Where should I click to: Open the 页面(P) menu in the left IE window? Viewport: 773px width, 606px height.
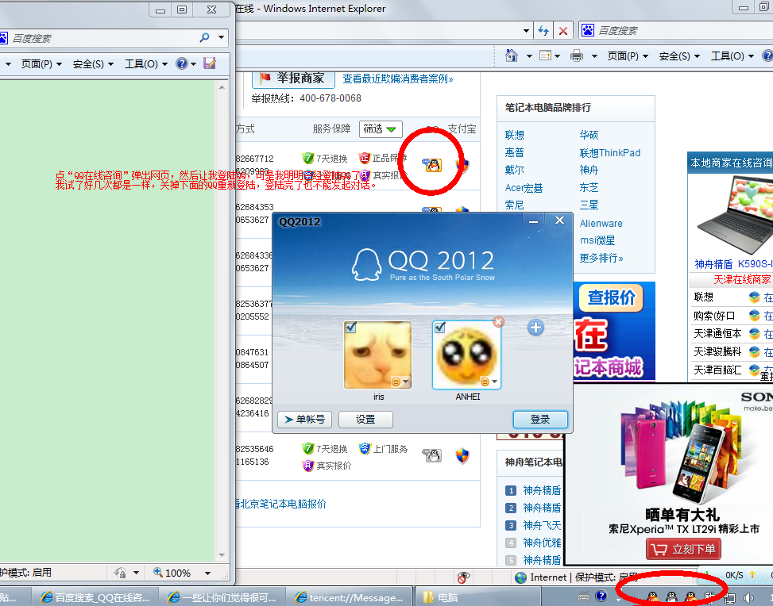[x=41, y=64]
